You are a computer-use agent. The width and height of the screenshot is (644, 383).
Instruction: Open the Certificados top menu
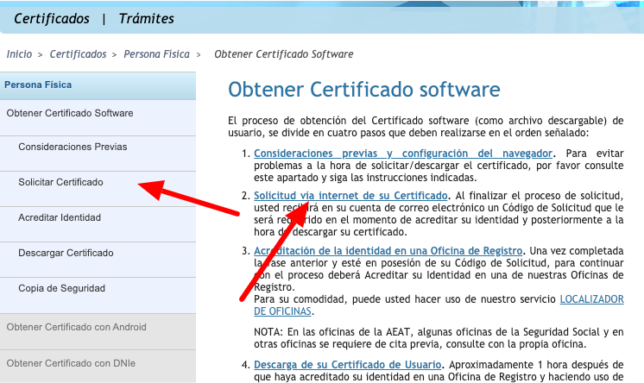[x=52, y=18]
